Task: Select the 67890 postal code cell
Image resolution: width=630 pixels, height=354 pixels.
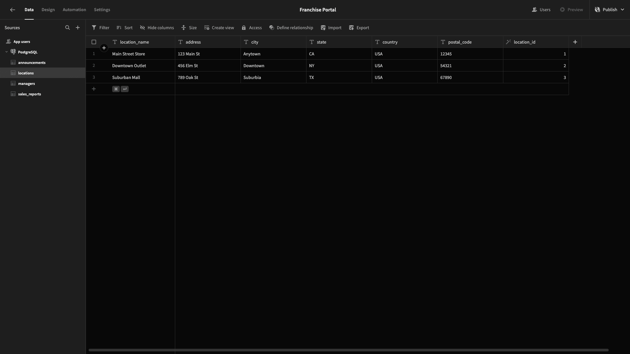Action: point(470,77)
